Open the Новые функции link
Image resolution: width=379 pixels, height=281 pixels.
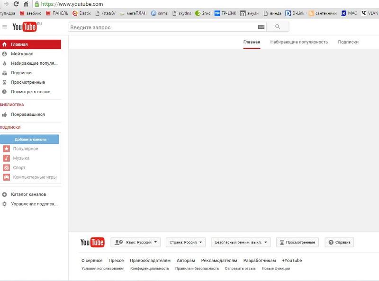[276, 268]
